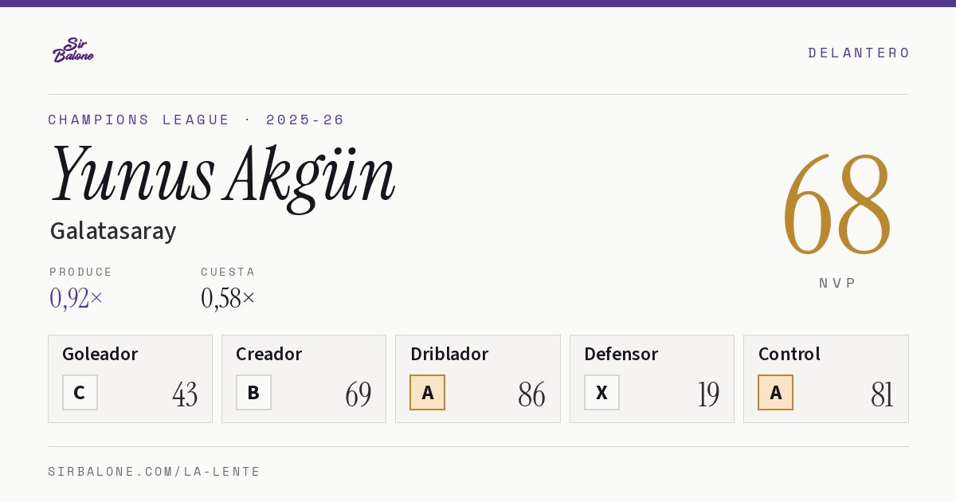The width and height of the screenshot is (956, 502).
Task: Click the large 68 rating number
Action: [x=836, y=205]
